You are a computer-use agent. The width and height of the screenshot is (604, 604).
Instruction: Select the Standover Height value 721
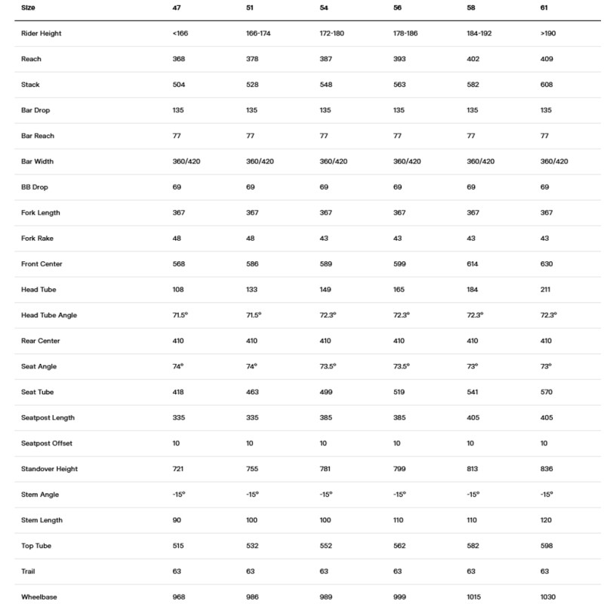[179, 470]
